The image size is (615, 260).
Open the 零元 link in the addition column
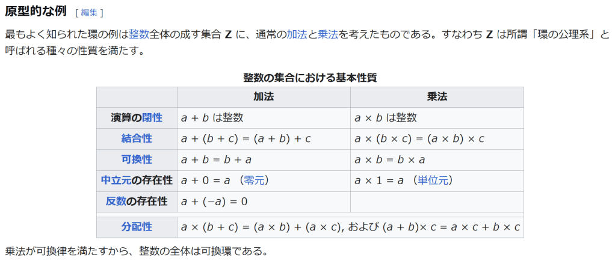255,181
